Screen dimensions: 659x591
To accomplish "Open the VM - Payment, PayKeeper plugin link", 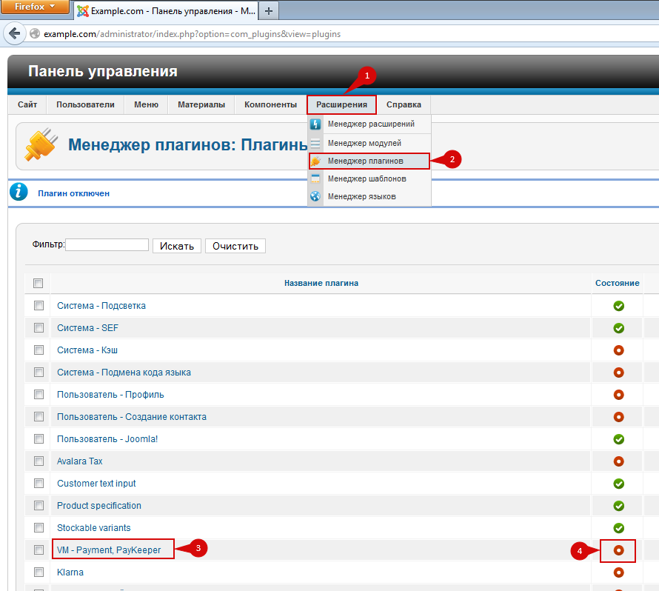I will pyautogui.click(x=109, y=550).
